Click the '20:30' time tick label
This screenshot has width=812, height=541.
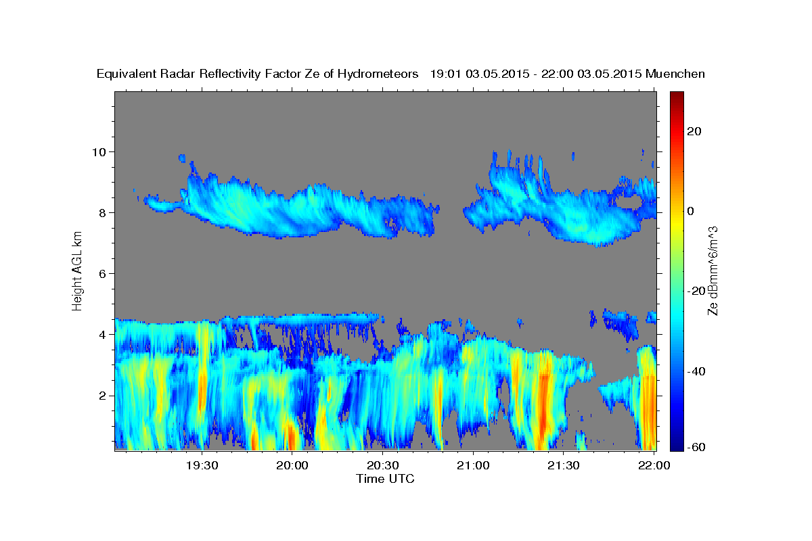click(382, 465)
